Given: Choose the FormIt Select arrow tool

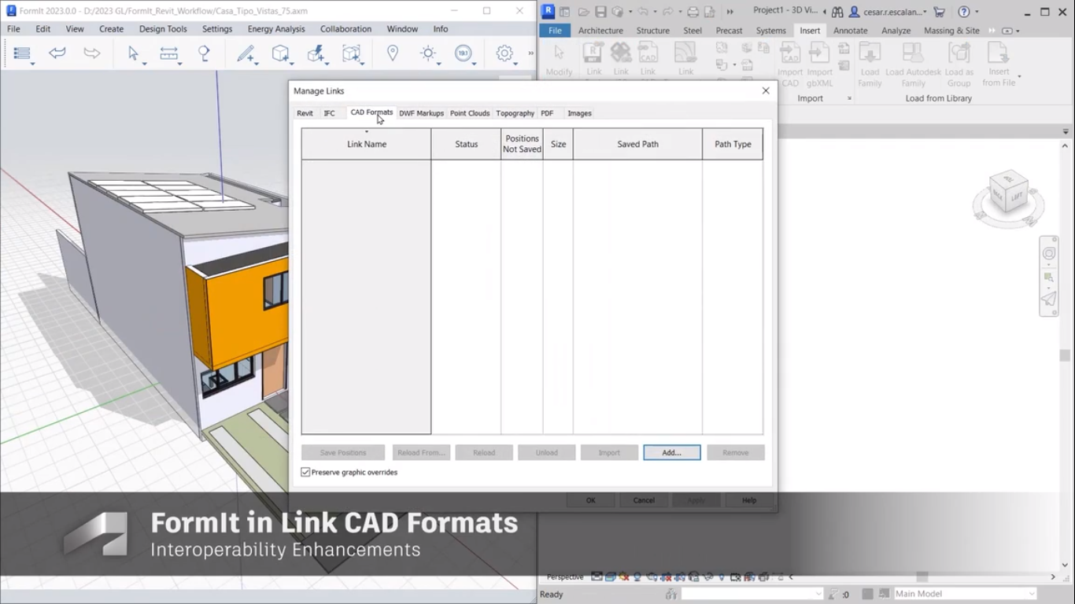Looking at the screenshot, I should click(x=133, y=53).
